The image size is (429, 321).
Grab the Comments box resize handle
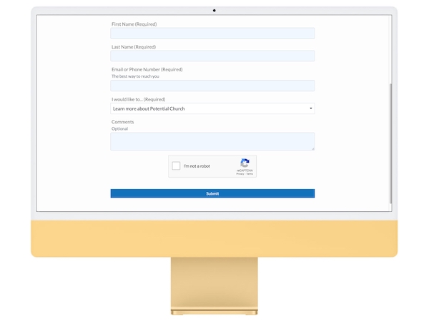312,148
